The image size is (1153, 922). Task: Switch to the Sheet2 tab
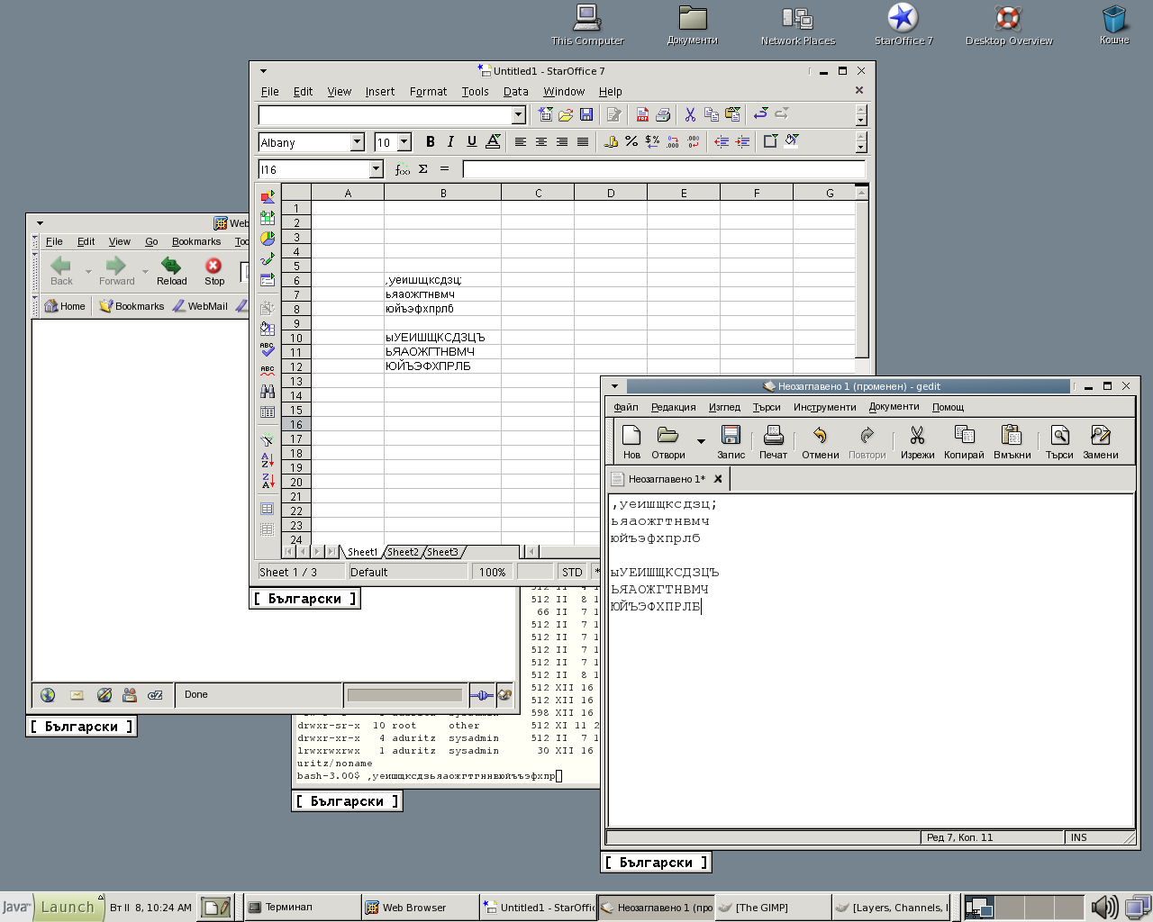click(x=403, y=552)
